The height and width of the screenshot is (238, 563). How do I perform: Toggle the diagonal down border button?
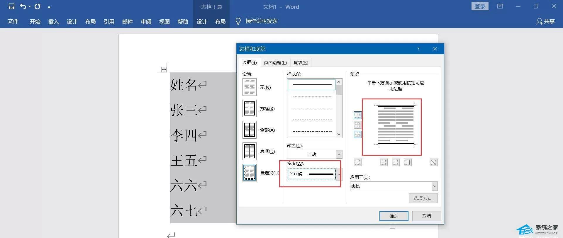coord(434,162)
